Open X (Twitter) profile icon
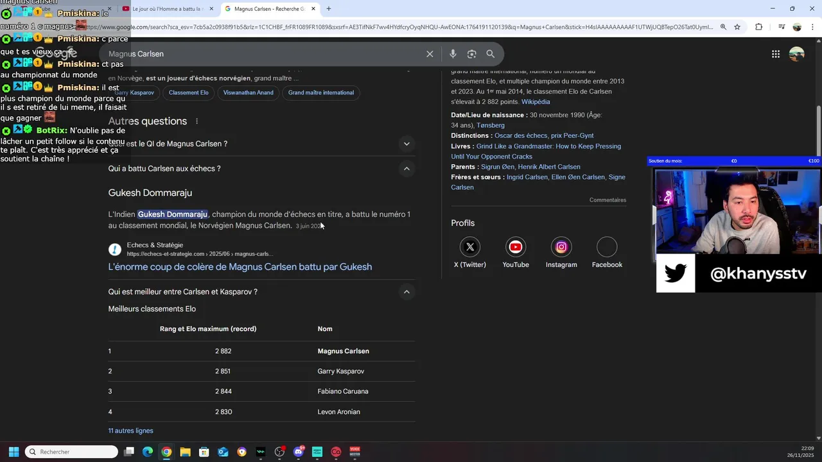Screen dimensions: 822x462 click(x=470, y=247)
